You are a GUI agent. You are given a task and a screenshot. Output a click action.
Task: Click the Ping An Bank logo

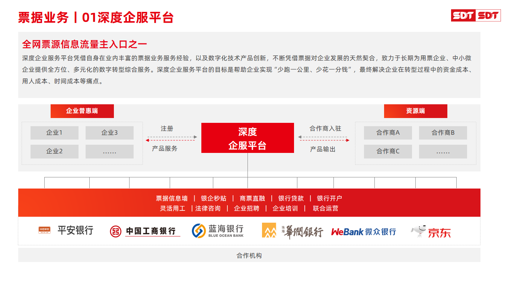[x=66, y=230]
